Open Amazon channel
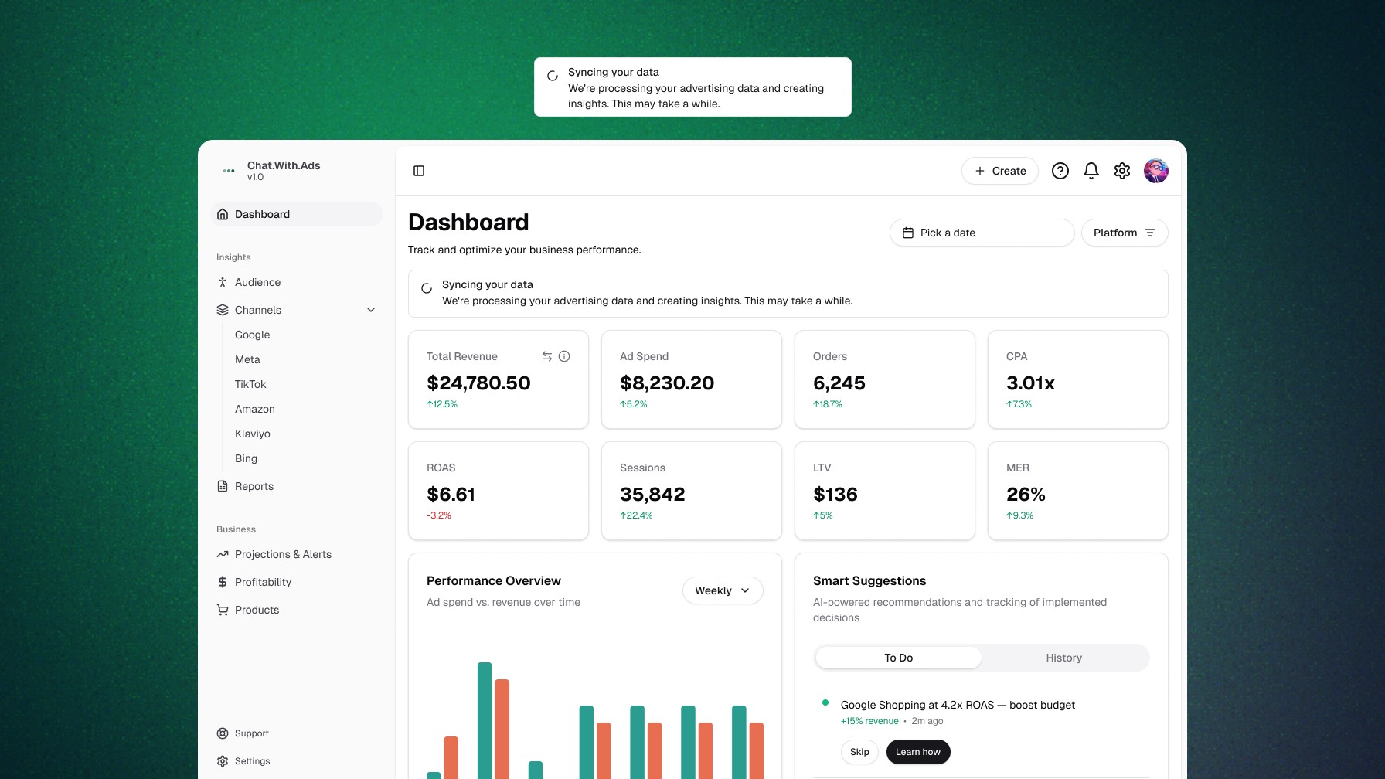Screen dimensions: 1385x779 click(x=255, y=409)
